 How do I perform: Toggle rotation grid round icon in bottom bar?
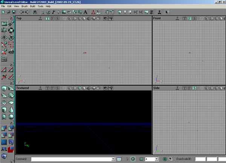165,159
